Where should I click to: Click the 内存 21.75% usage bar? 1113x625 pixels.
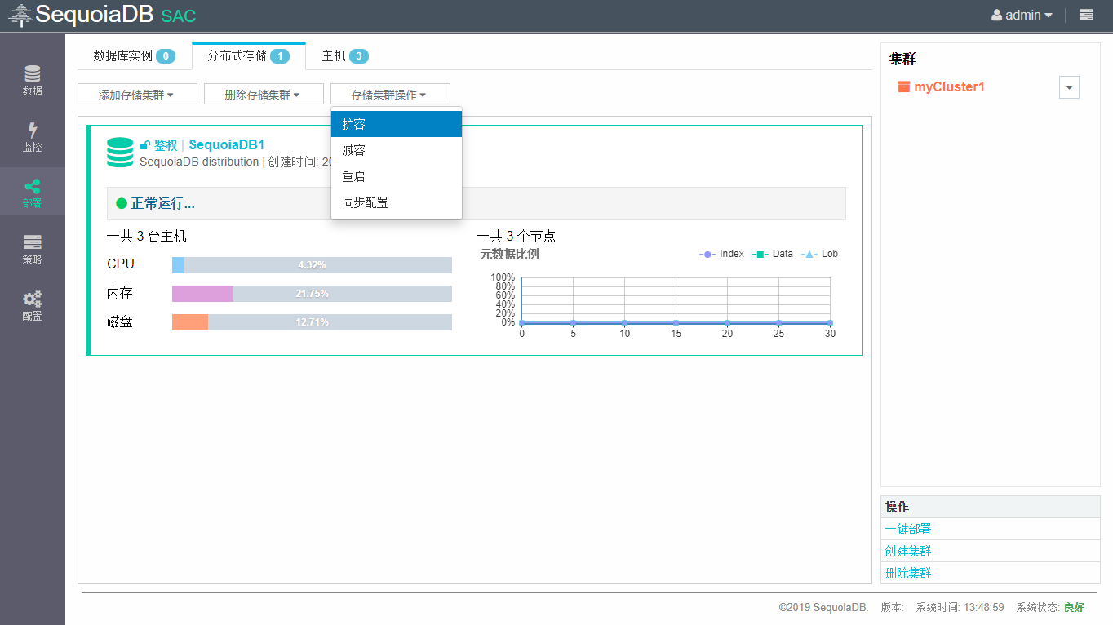(x=312, y=294)
